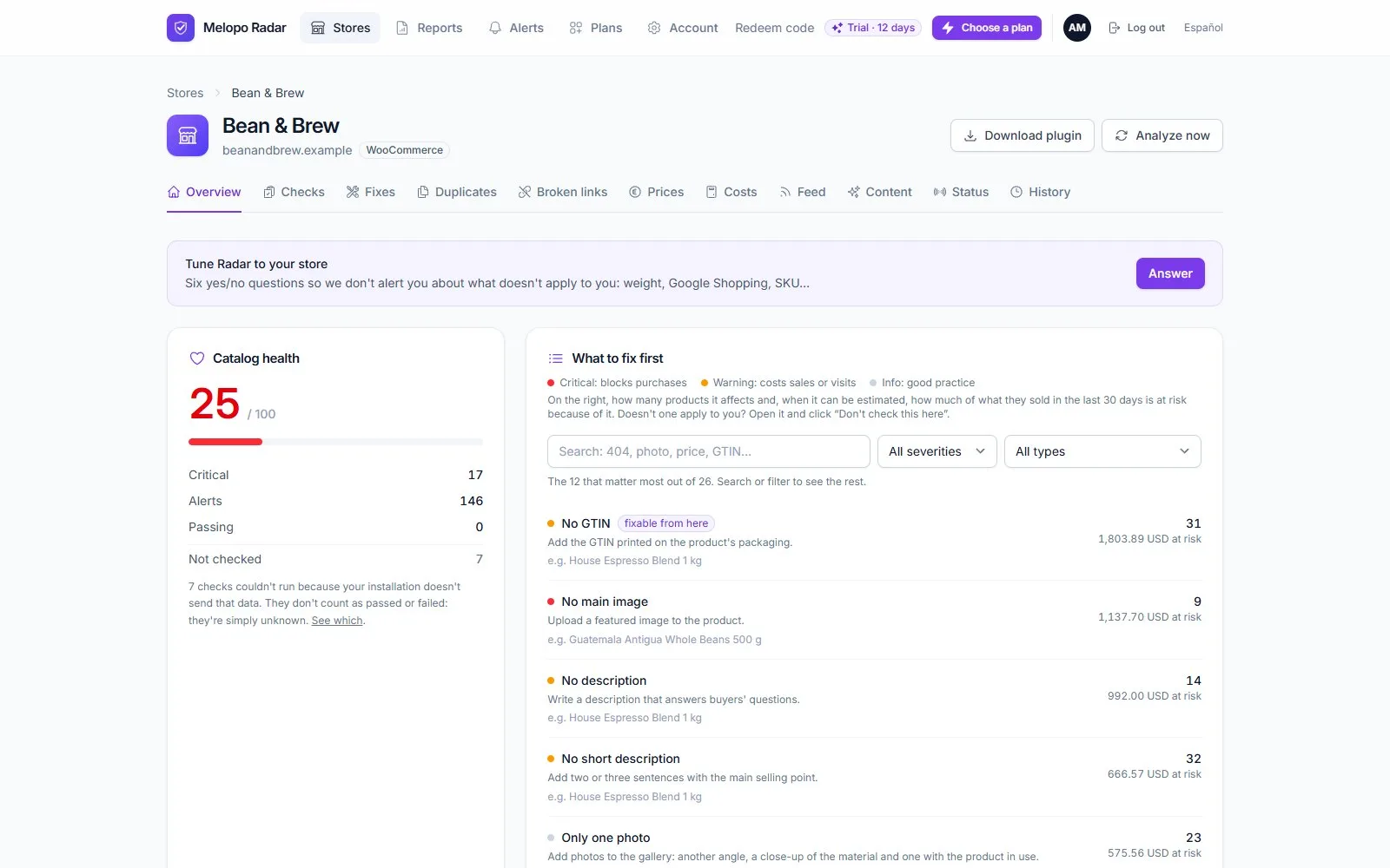Open the History tab
This screenshot has width=1390, height=868.
[1041, 192]
